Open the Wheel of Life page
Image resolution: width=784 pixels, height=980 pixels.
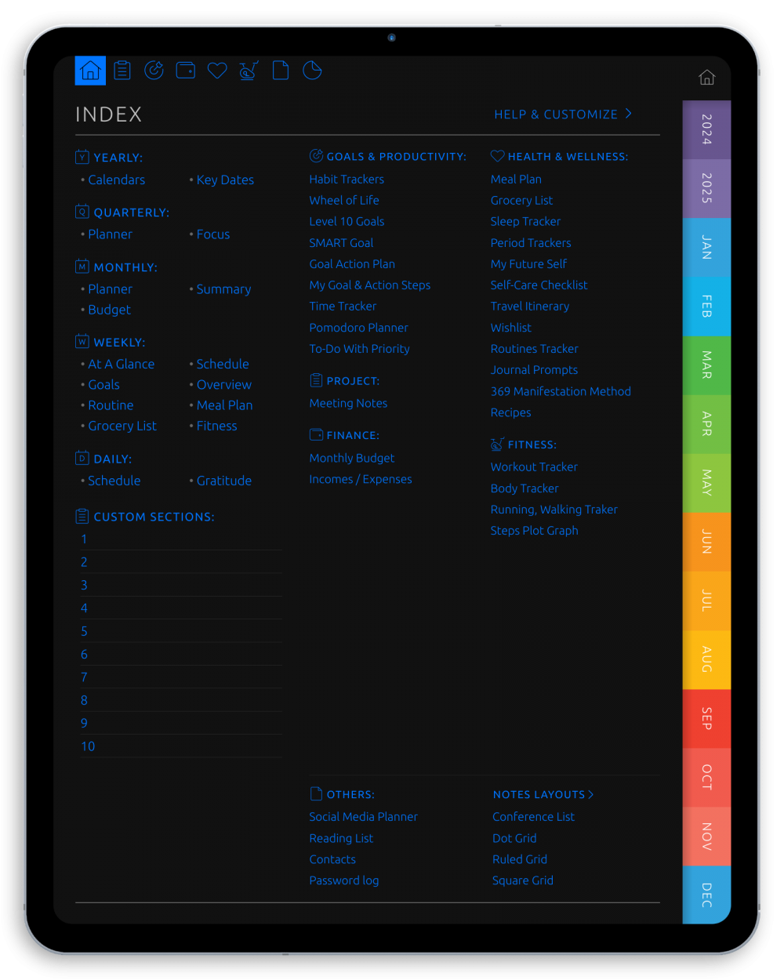pos(343,200)
